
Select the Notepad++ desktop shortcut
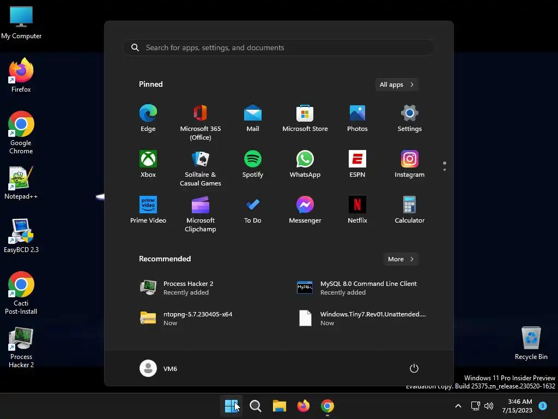pyautogui.click(x=21, y=182)
